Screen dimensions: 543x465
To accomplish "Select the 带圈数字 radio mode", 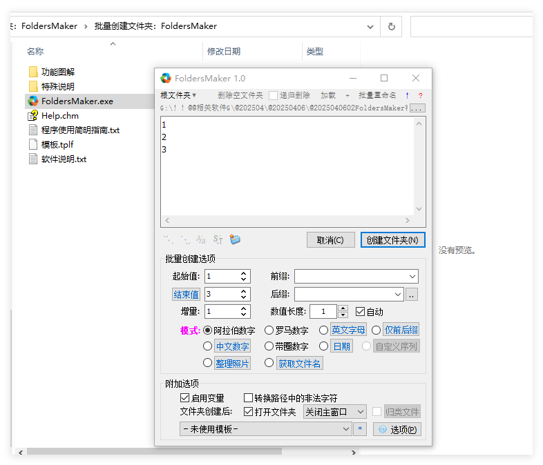I will (269, 346).
